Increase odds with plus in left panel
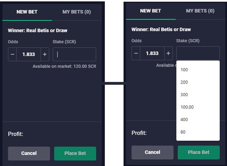227x166 pixels. pos(45,54)
